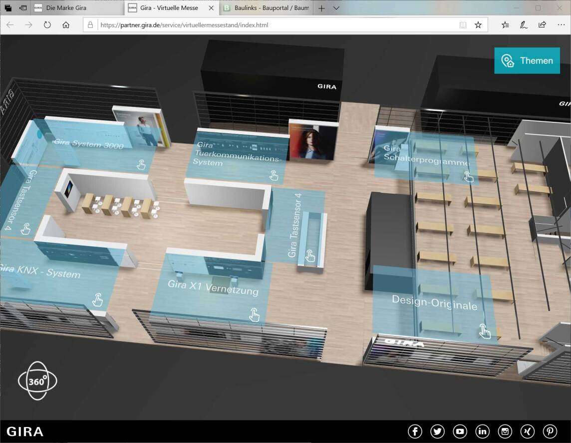The height and width of the screenshot is (443, 571).
Task: Set these tabs aside
Action: click(x=23, y=7)
